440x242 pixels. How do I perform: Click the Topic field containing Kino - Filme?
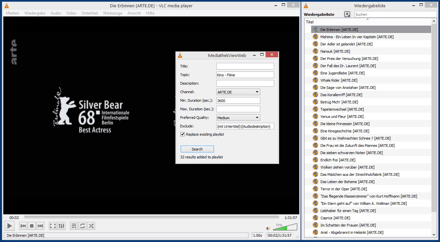tap(245, 75)
